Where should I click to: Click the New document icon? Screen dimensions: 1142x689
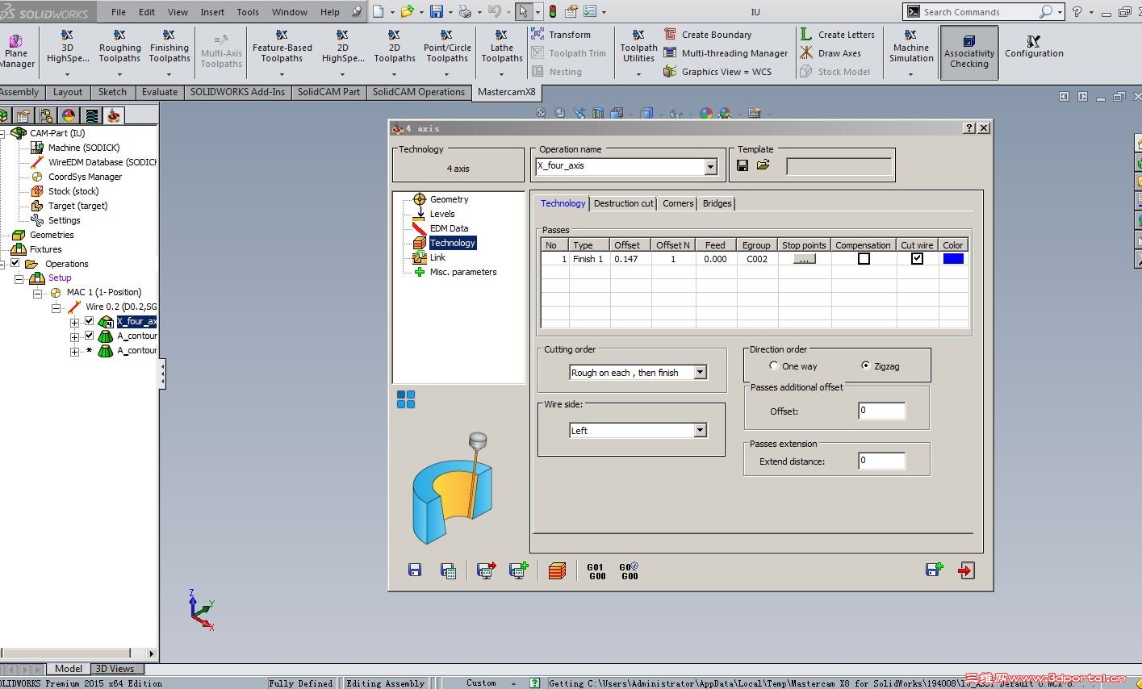tap(378, 12)
